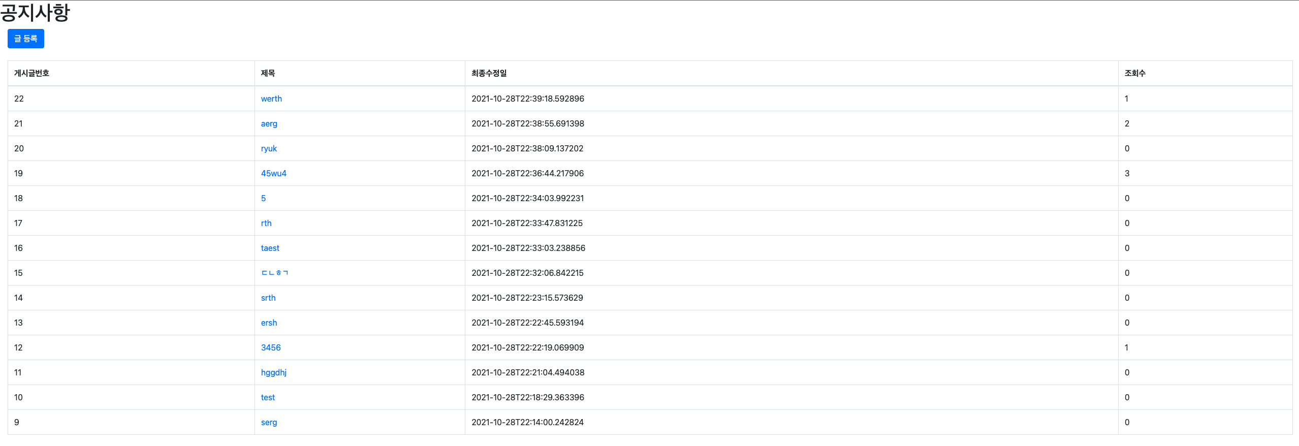Select post number 12 cell
Viewport: 1299px width, 446px height.
131,347
